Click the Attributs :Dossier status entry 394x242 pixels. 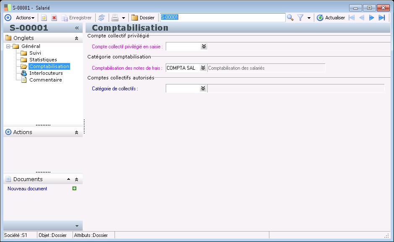pos(91,235)
